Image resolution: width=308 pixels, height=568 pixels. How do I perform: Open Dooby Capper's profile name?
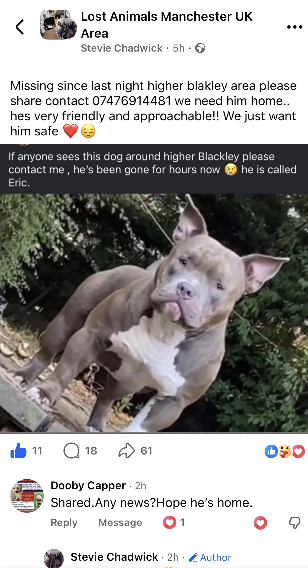click(88, 486)
